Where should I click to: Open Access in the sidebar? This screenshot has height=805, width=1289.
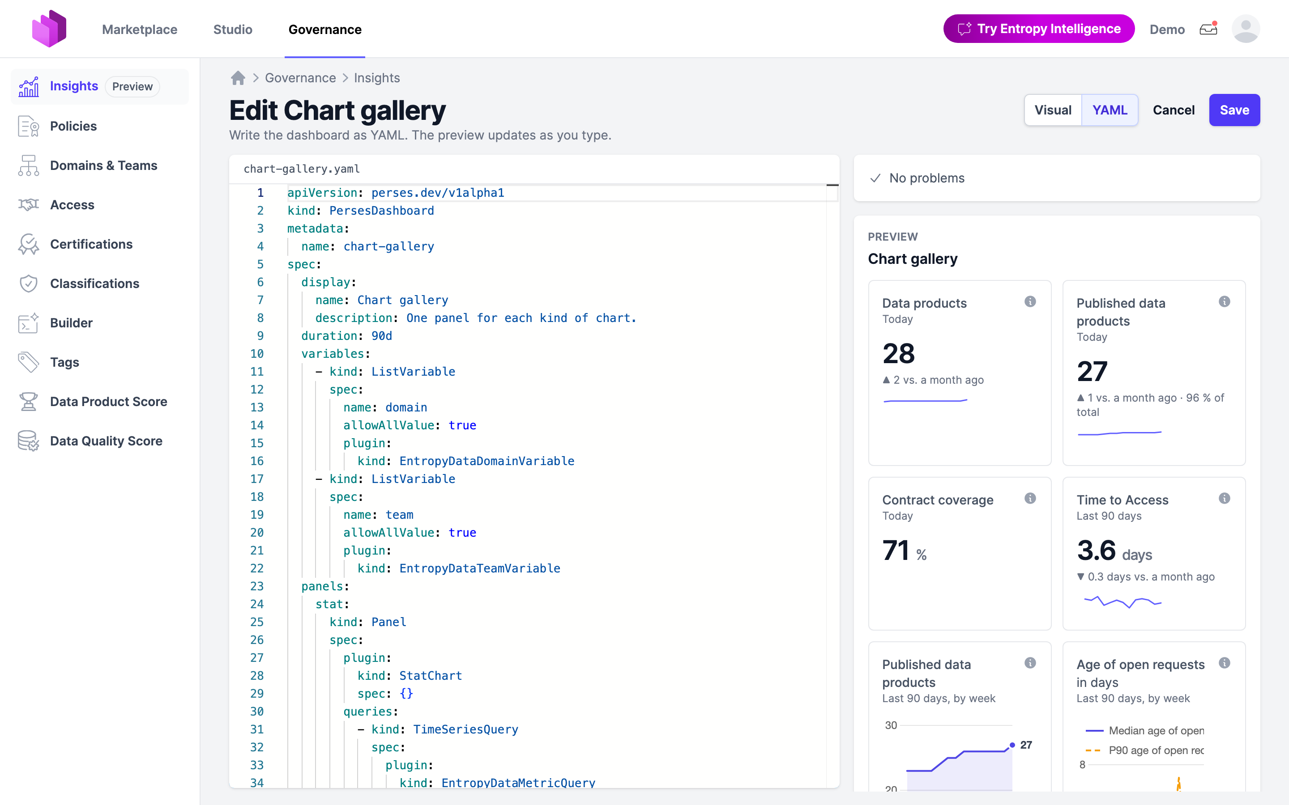click(x=100, y=205)
